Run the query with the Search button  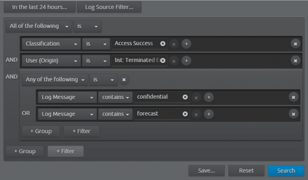tap(286, 170)
